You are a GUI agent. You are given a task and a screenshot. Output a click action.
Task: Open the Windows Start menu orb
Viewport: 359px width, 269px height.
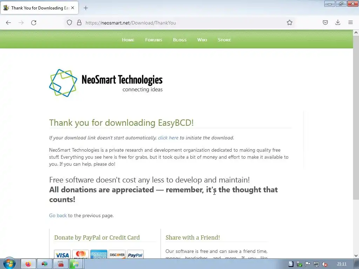9,264
